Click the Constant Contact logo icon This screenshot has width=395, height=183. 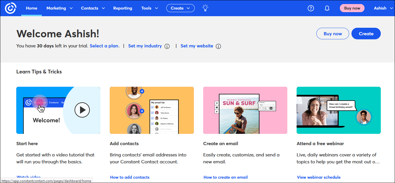(11, 8)
